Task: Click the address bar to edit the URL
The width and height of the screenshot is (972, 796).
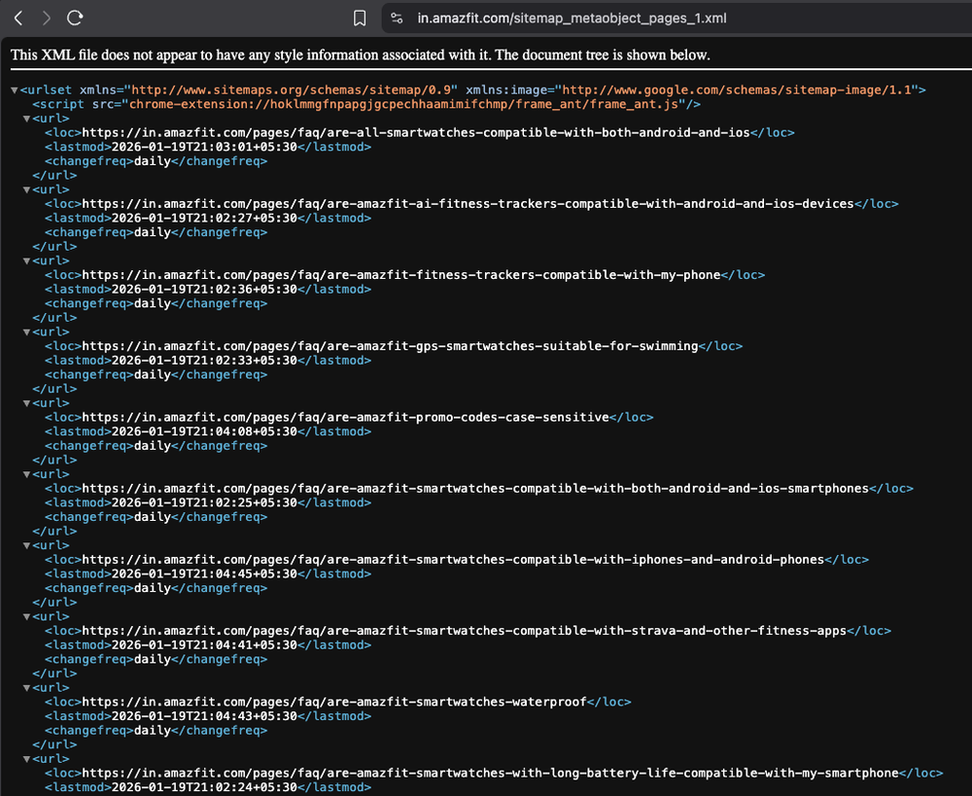Action: click(583, 17)
